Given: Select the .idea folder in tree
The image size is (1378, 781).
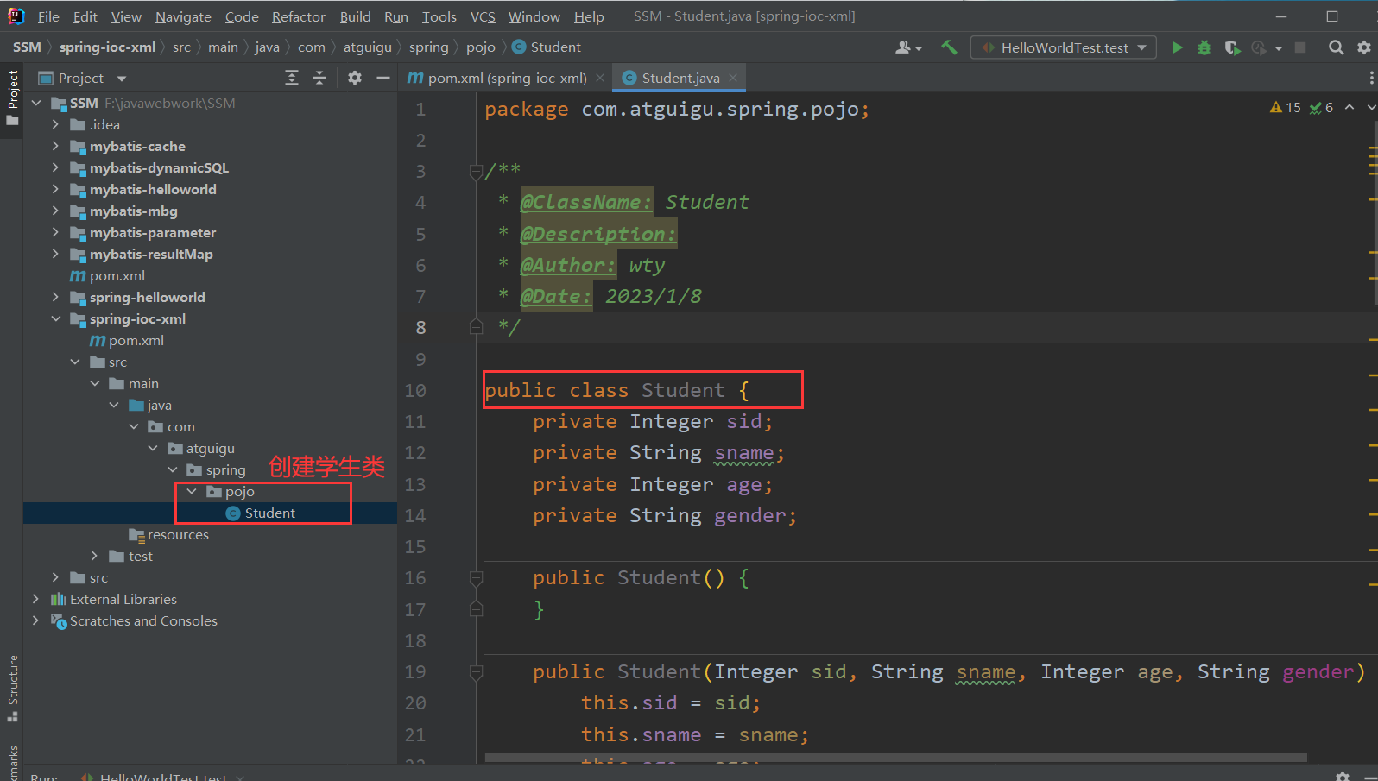Looking at the screenshot, I should [x=104, y=124].
